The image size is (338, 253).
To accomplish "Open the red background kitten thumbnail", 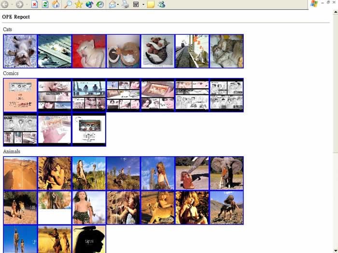I will point(89,51).
